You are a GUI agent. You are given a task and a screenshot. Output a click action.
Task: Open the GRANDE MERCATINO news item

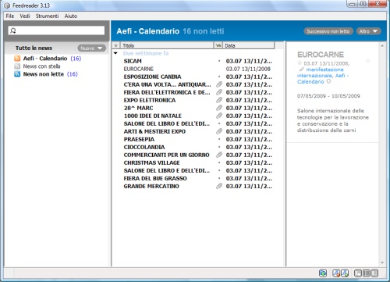151,186
